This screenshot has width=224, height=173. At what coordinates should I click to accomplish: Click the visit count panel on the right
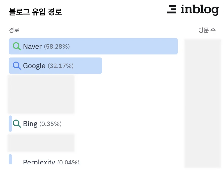click(203, 103)
